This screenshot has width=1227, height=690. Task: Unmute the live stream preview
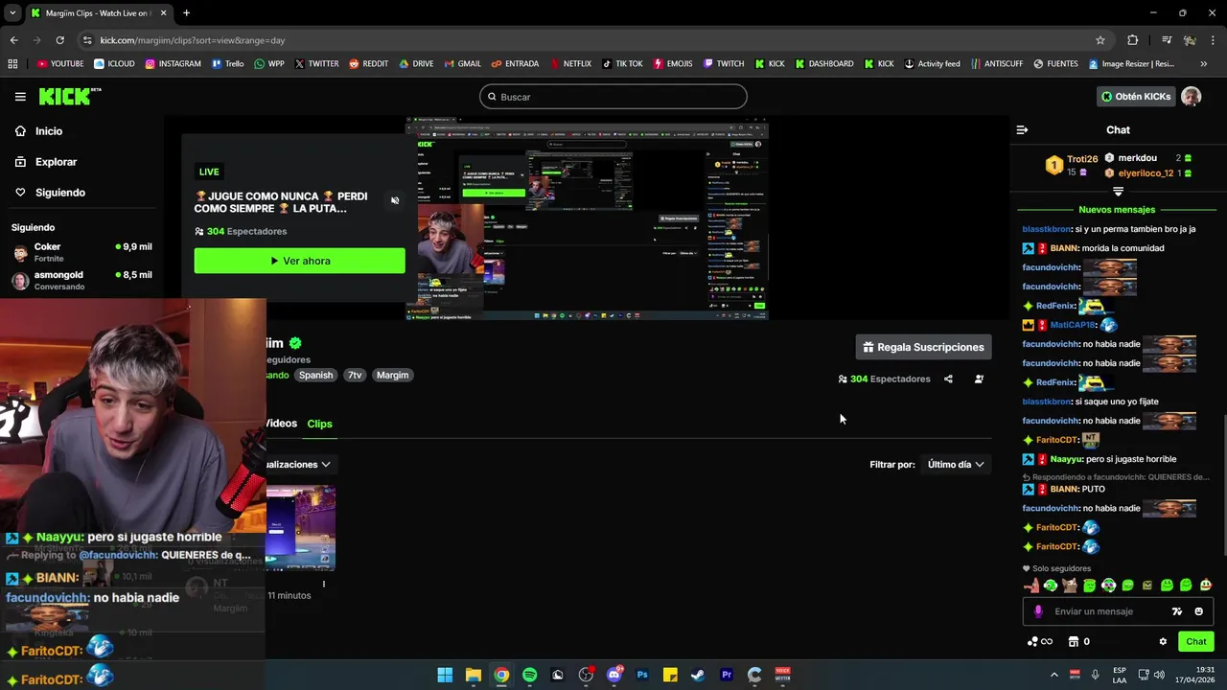click(395, 200)
